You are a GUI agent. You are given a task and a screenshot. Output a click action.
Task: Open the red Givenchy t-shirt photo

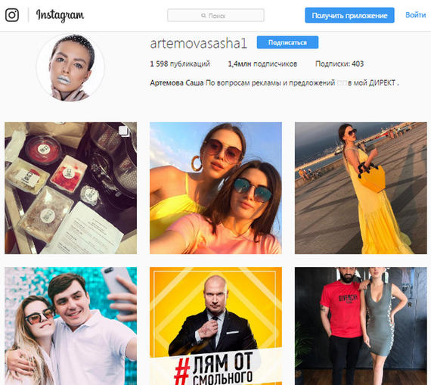point(361,326)
